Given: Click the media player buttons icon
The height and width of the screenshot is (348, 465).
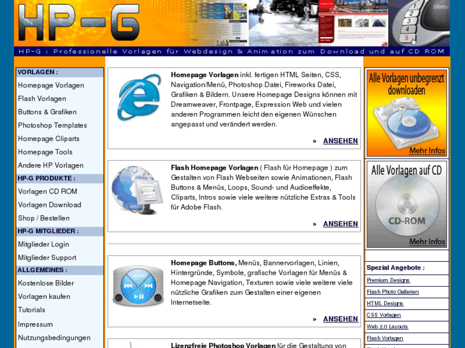Looking at the screenshot, I should tap(138, 285).
